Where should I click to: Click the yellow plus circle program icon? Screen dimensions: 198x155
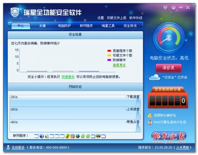(67, 136)
